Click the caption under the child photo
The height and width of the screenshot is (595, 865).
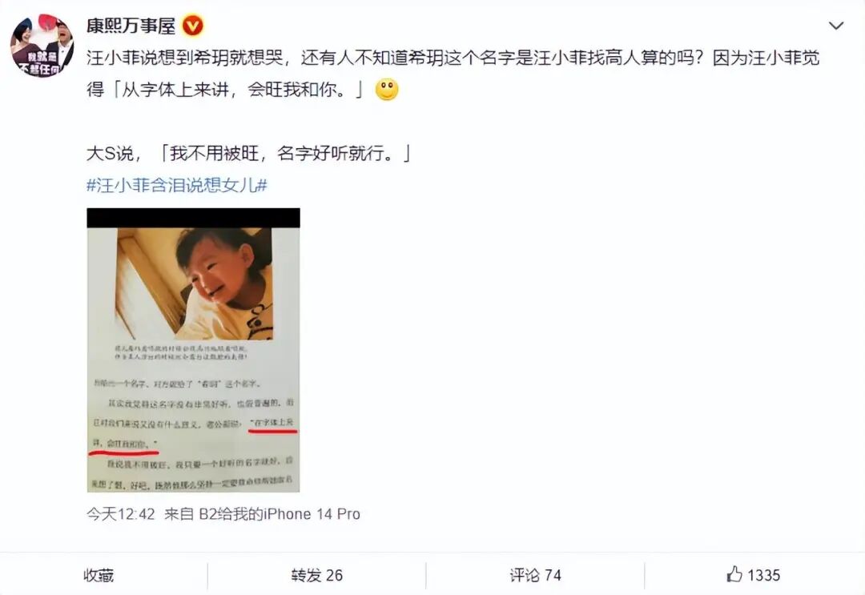point(181,352)
